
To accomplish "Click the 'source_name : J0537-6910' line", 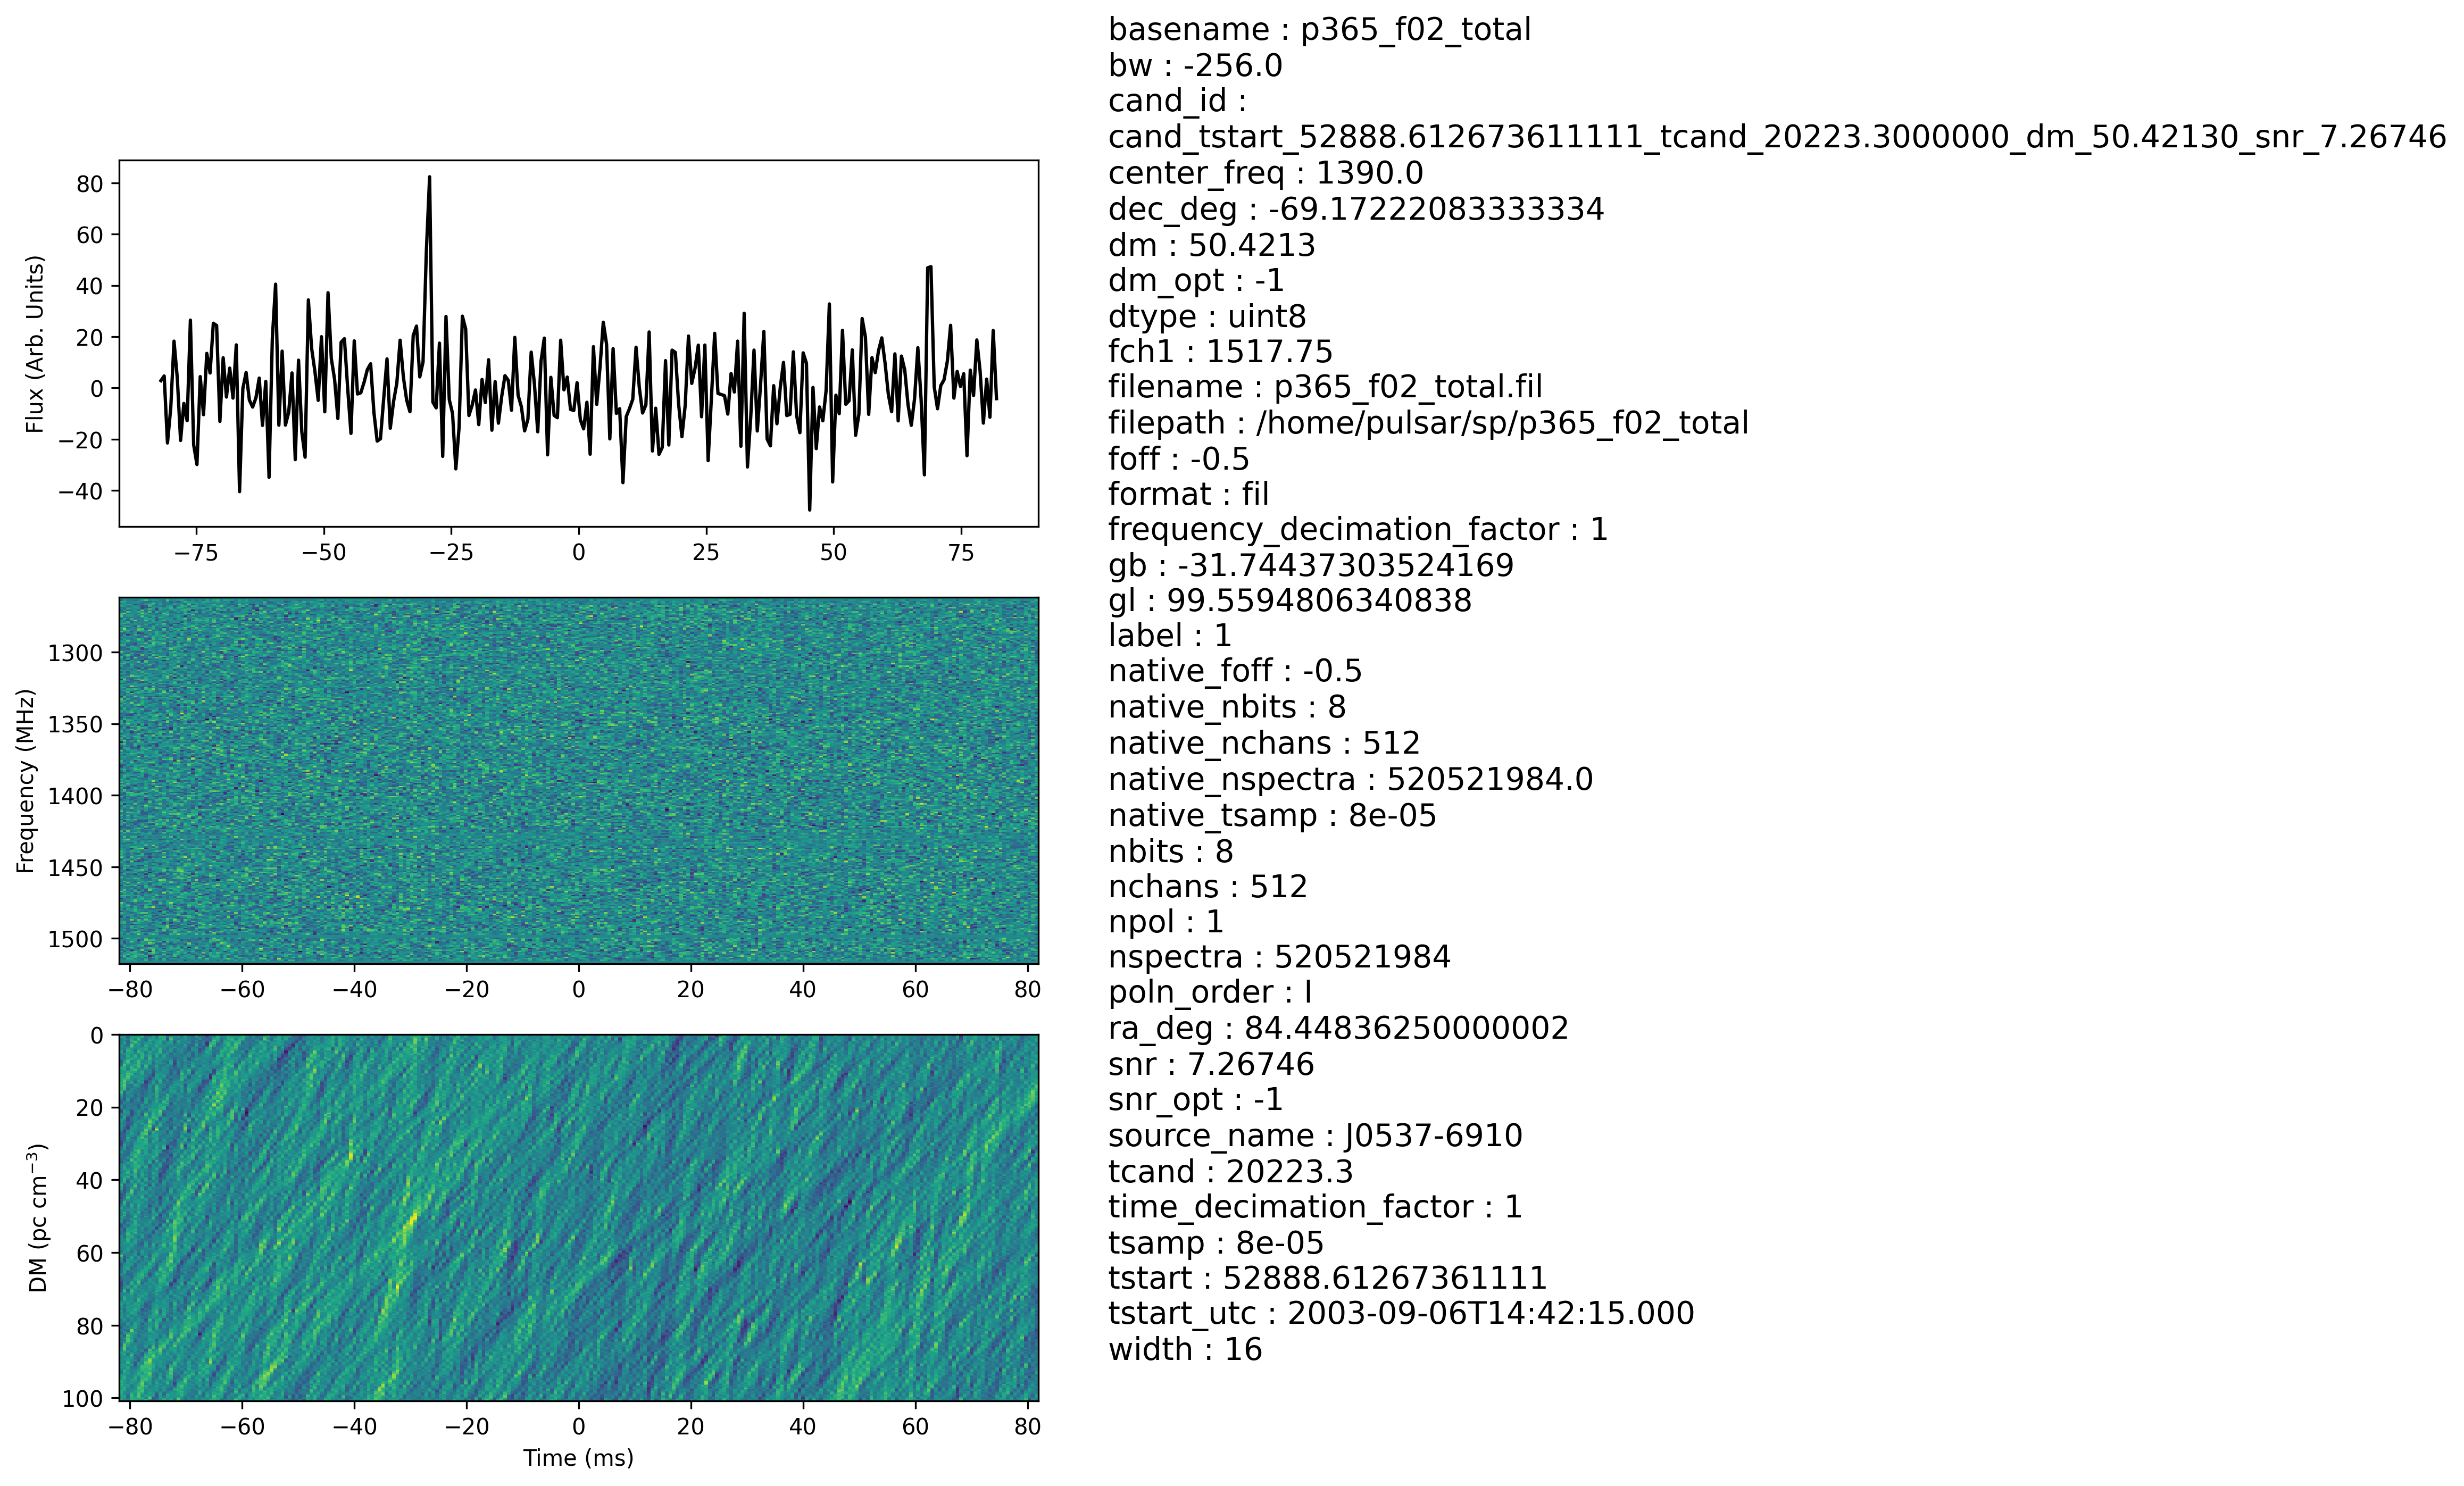I will point(1315,1136).
